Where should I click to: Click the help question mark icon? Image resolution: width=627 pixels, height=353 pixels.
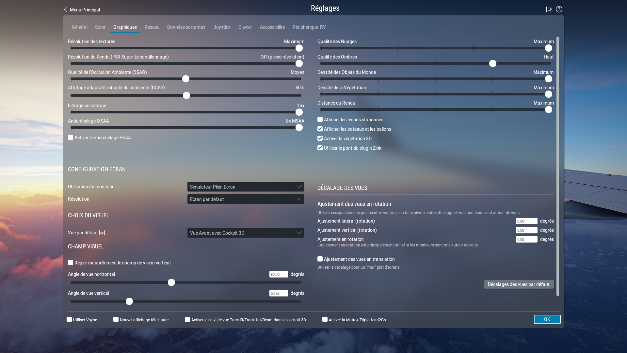(559, 9)
